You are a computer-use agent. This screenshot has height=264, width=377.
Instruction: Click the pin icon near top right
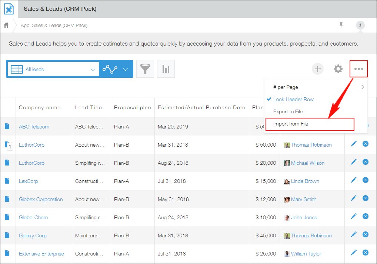click(x=341, y=25)
